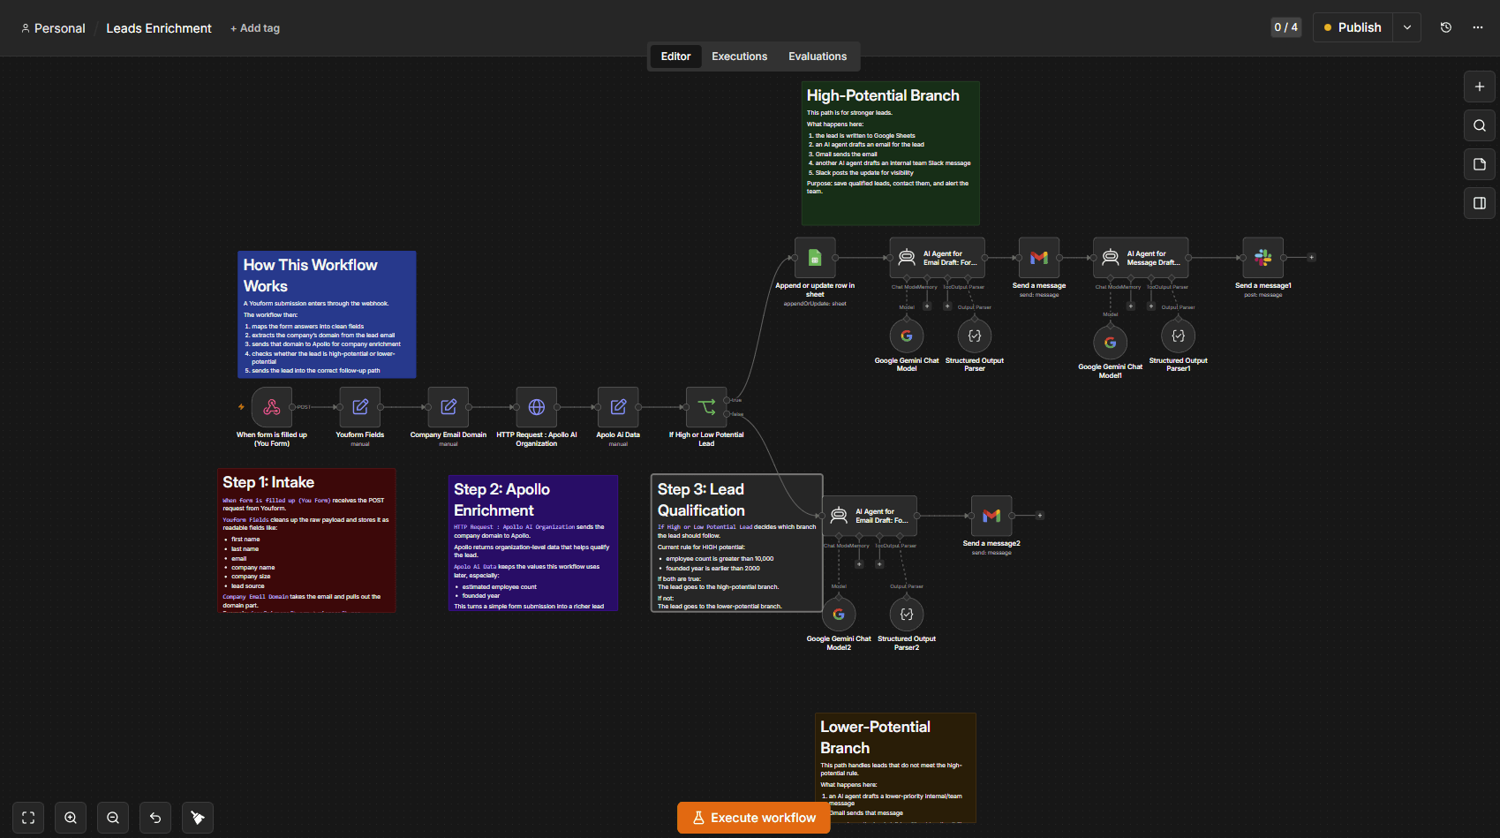
Task: Open the workflow history icon
Action: (1446, 27)
